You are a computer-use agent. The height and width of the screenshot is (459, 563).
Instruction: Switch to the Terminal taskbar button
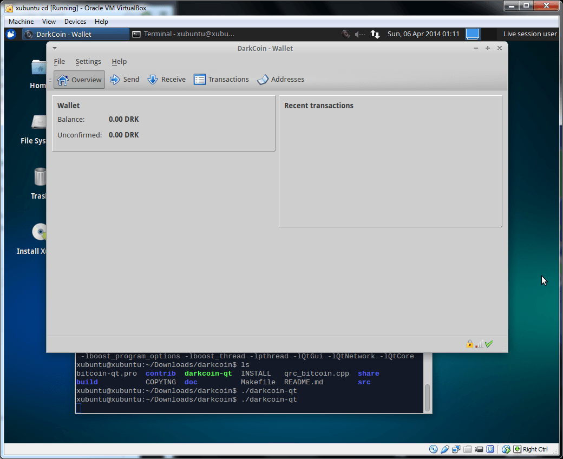(x=184, y=34)
